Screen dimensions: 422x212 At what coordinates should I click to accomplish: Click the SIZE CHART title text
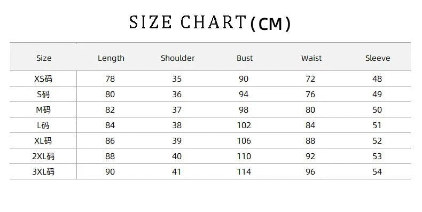pyautogui.click(x=210, y=23)
